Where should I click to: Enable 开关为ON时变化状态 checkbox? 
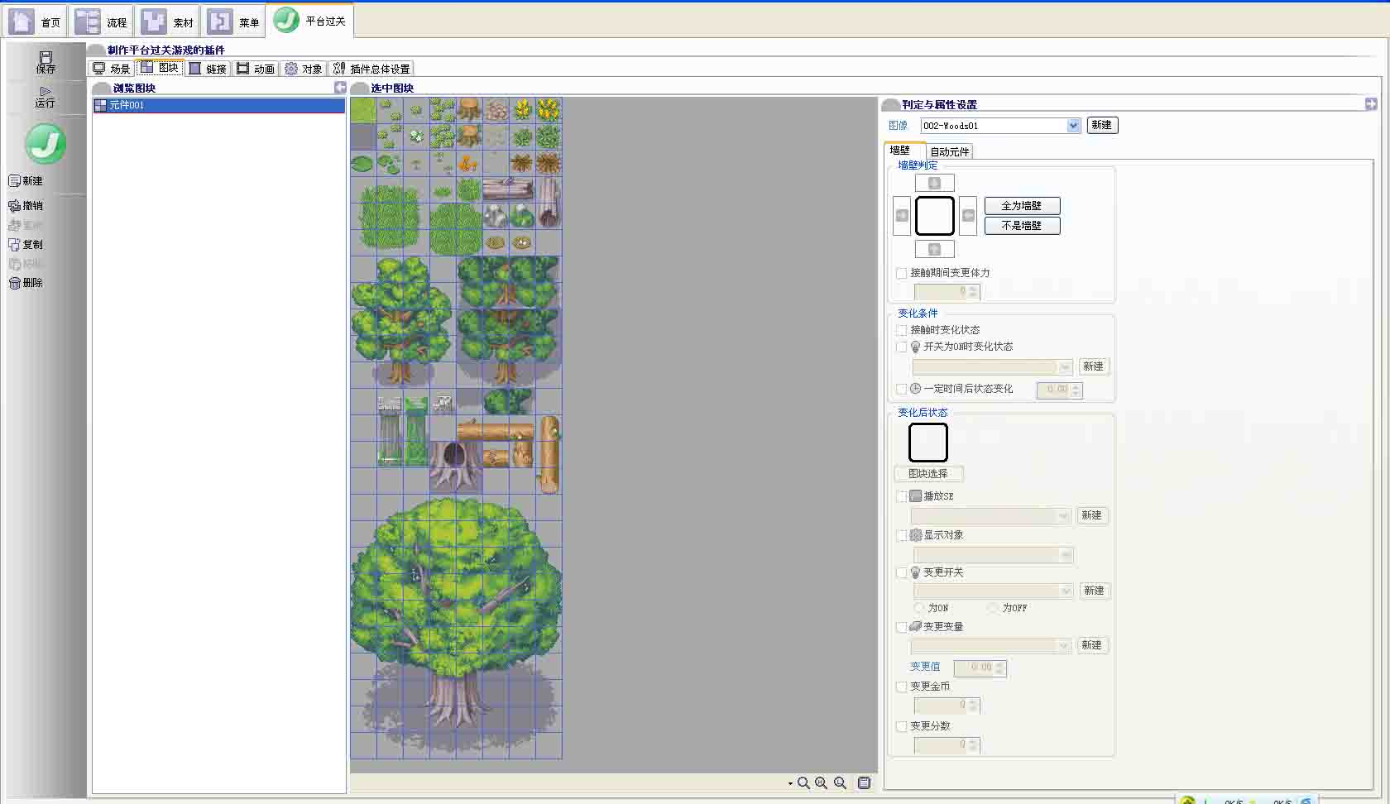click(902, 347)
